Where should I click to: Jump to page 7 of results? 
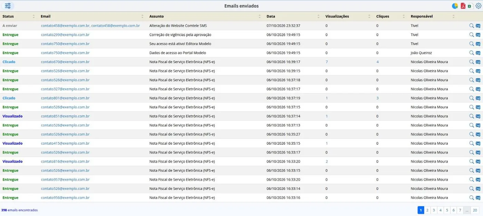point(460,210)
